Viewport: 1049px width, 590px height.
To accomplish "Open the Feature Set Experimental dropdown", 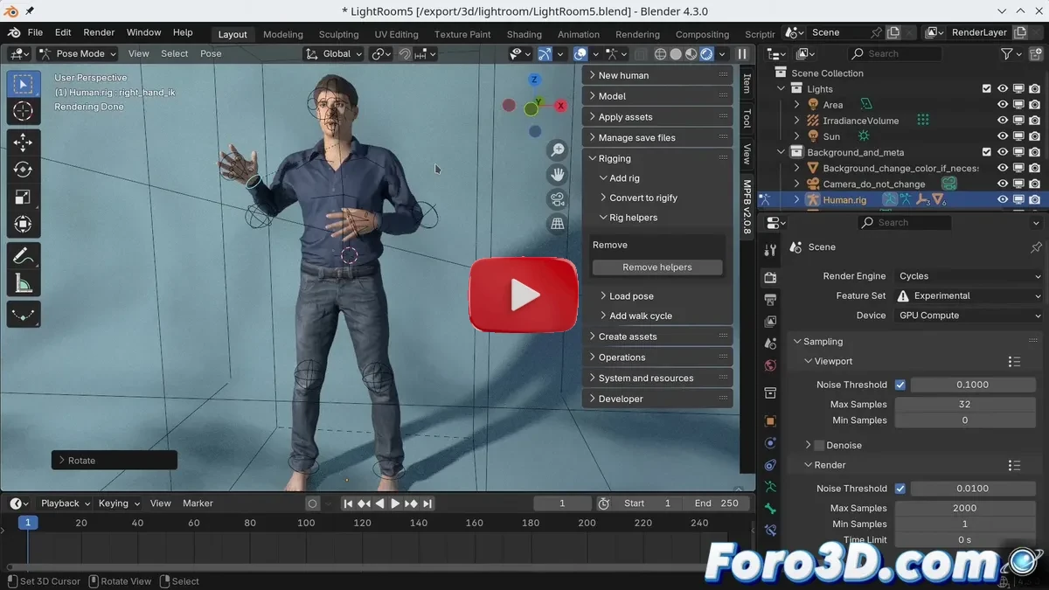I will (x=969, y=296).
